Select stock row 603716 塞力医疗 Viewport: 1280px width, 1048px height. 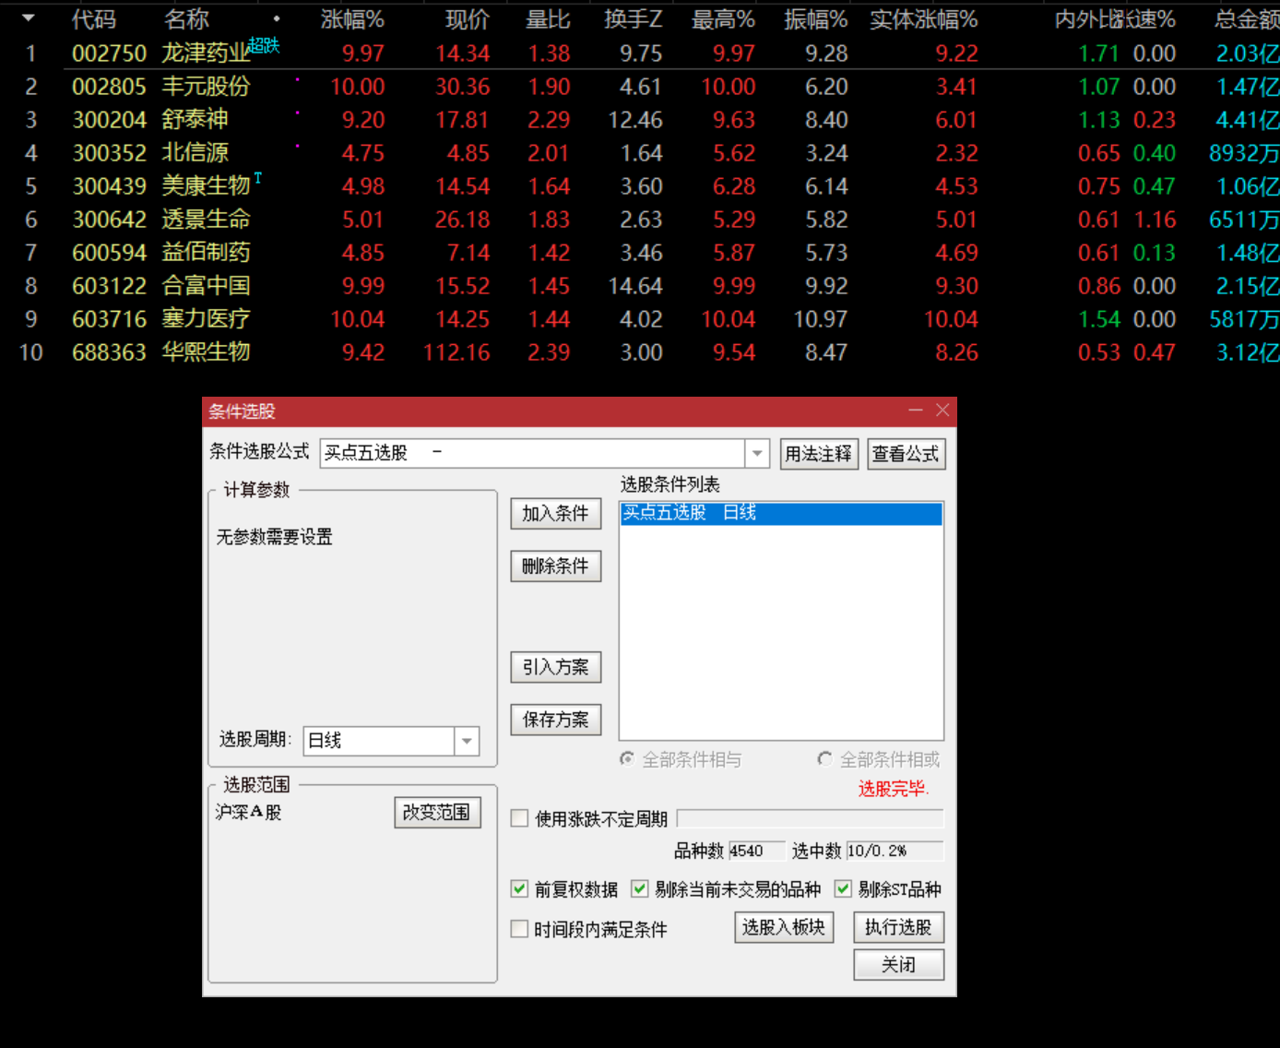click(640, 319)
